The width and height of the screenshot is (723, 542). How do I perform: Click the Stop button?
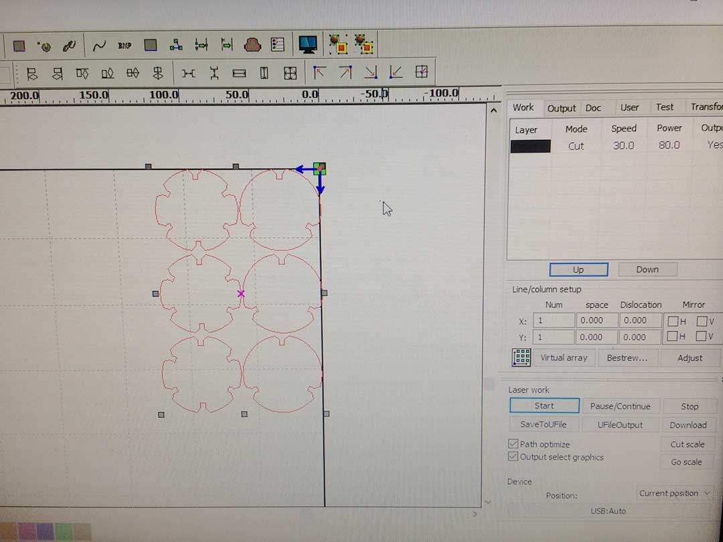(x=690, y=407)
